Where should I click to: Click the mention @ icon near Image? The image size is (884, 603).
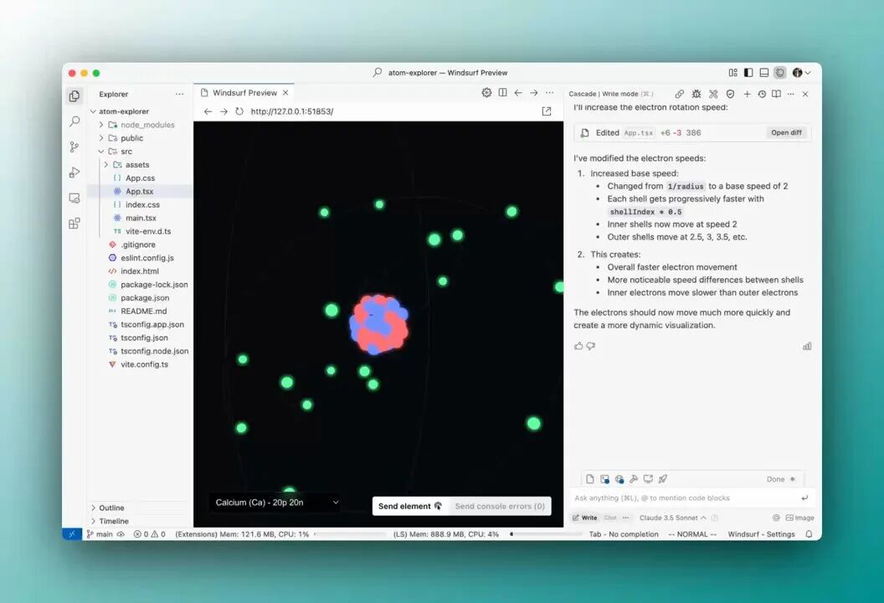(x=776, y=518)
